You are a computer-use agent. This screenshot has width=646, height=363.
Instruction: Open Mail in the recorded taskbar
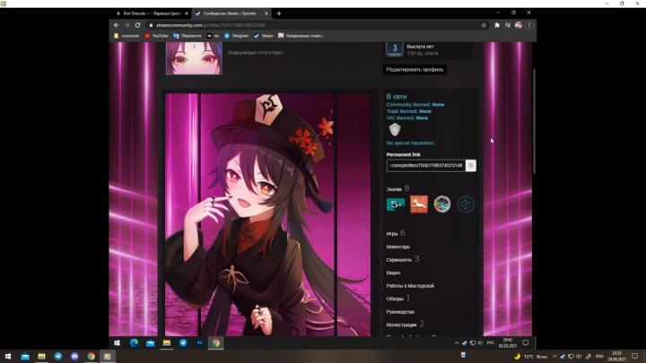151,342
